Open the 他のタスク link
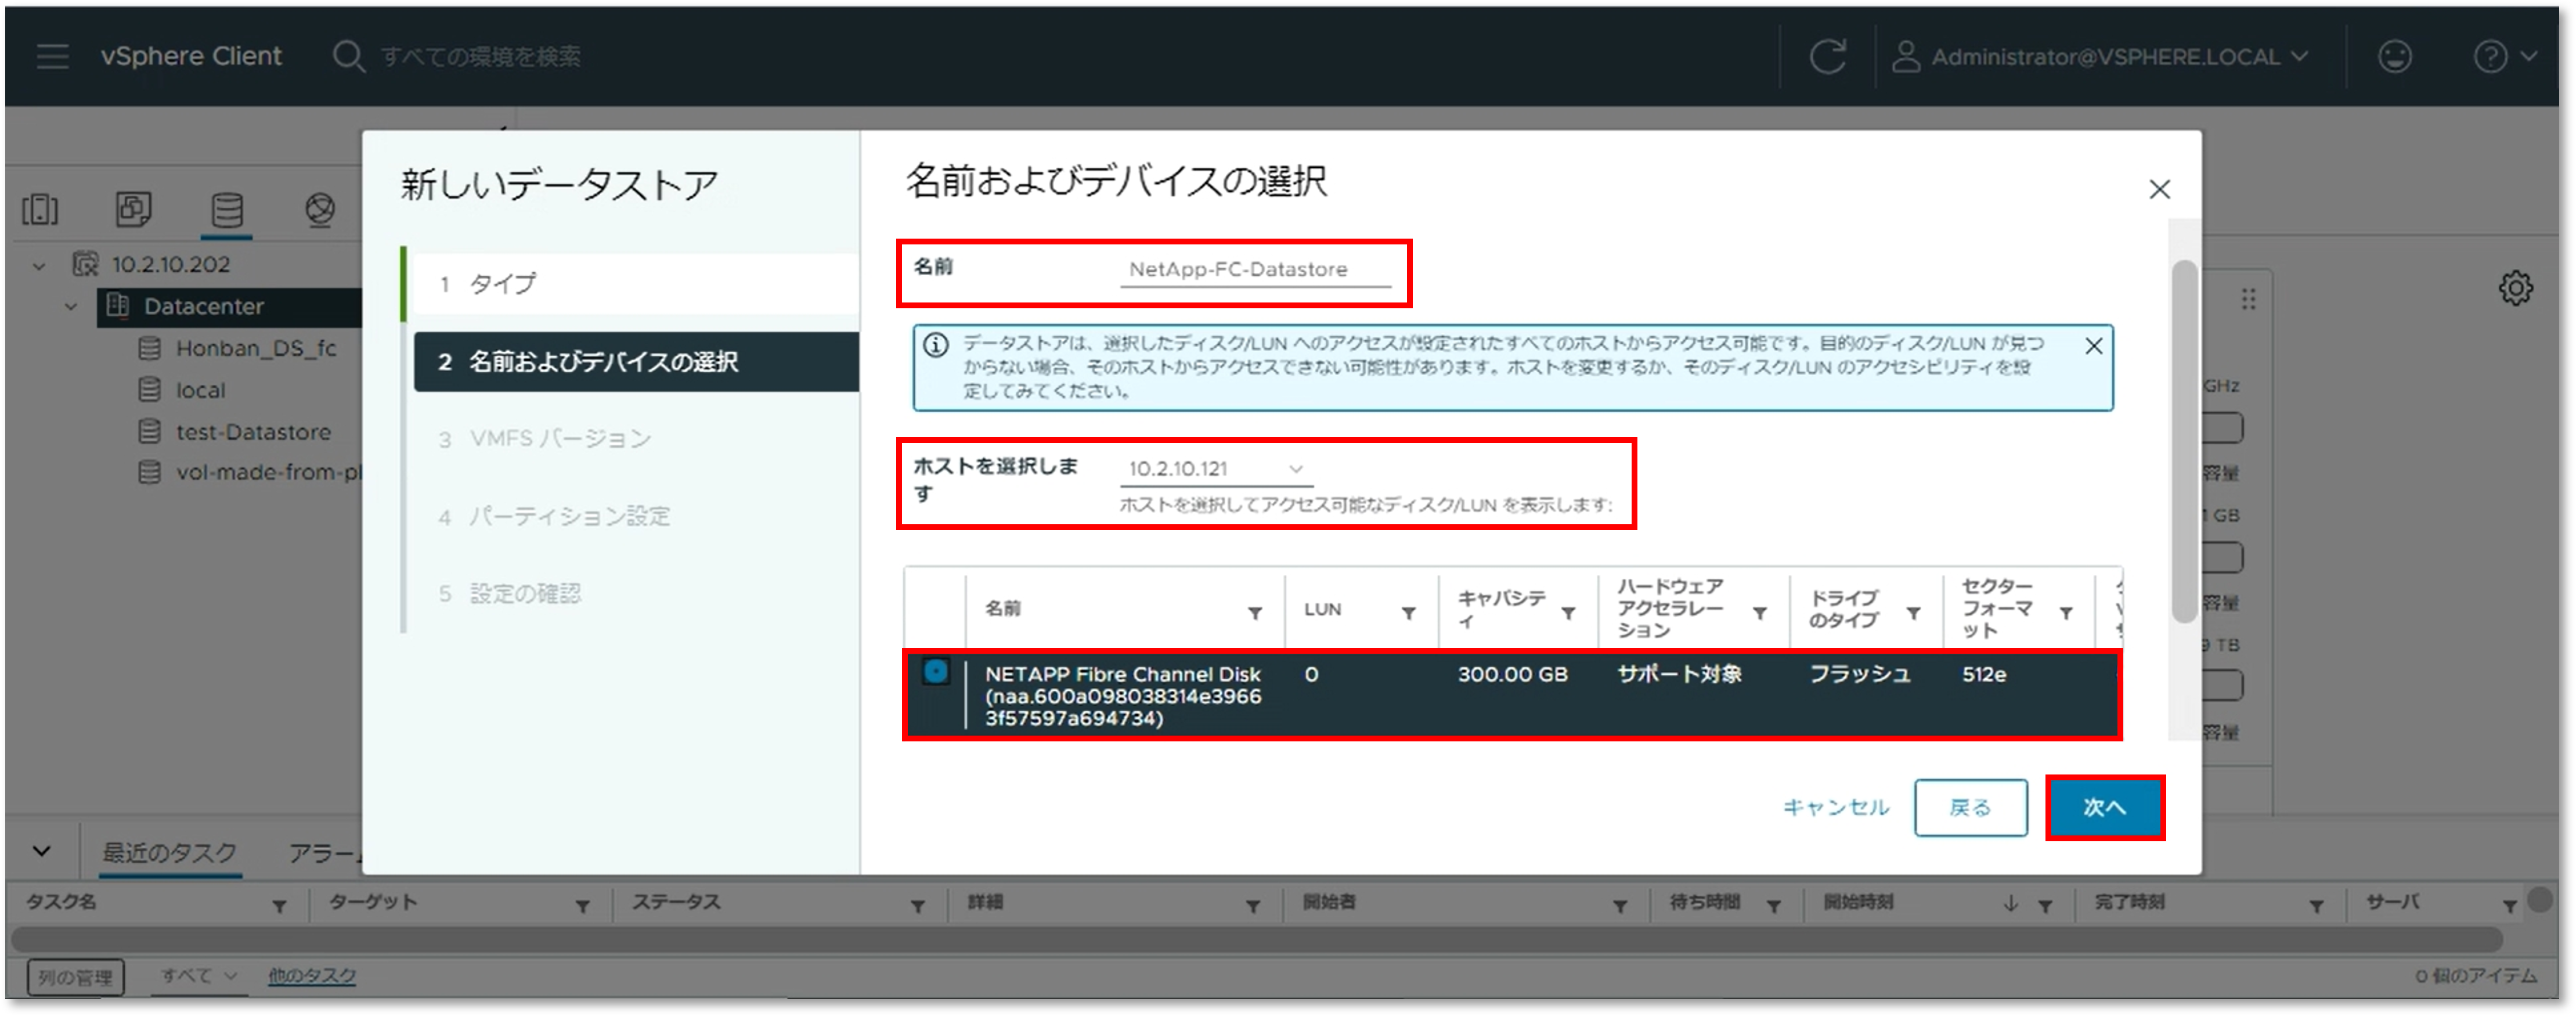The width and height of the screenshot is (2576, 1016). click(x=311, y=975)
